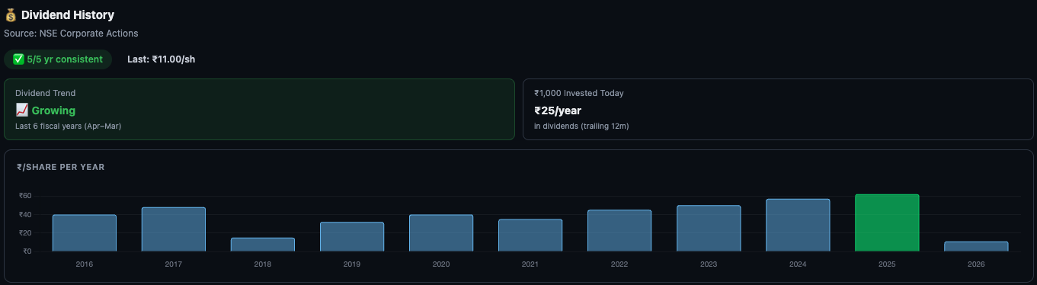Click the 2020 x-axis year label
The image size is (1037, 285).
(441, 264)
